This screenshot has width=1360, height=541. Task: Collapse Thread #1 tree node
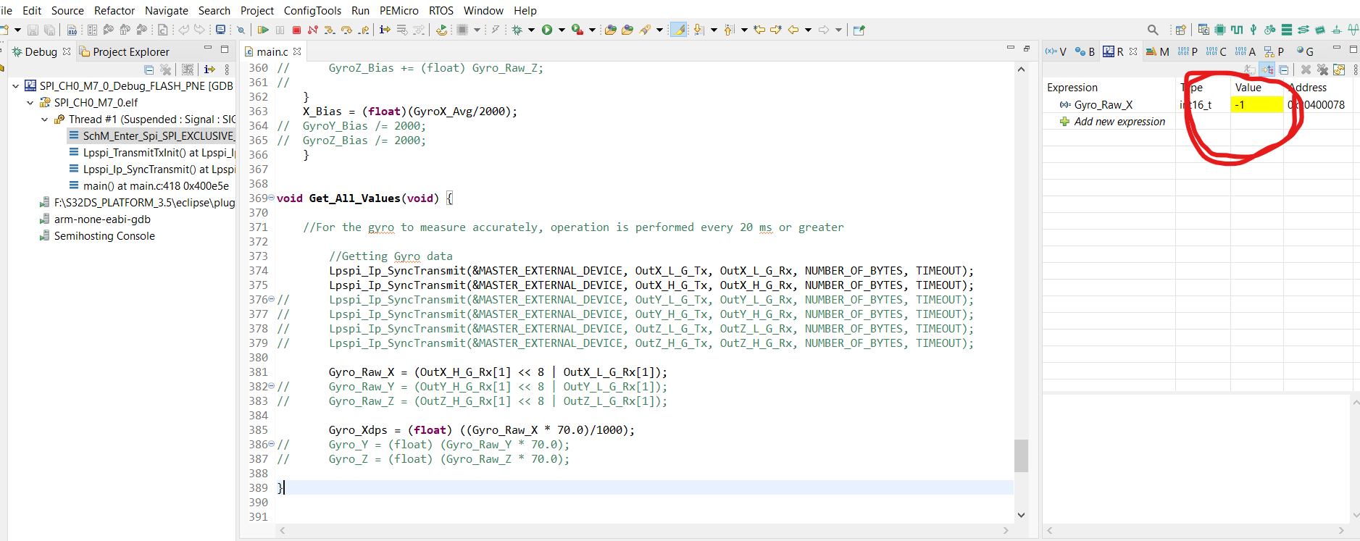point(45,119)
